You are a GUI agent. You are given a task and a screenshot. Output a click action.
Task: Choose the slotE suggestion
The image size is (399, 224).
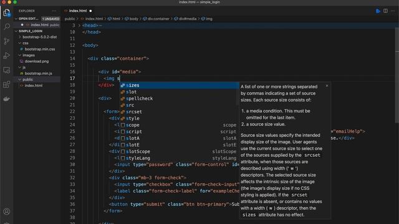click(x=180, y=145)
